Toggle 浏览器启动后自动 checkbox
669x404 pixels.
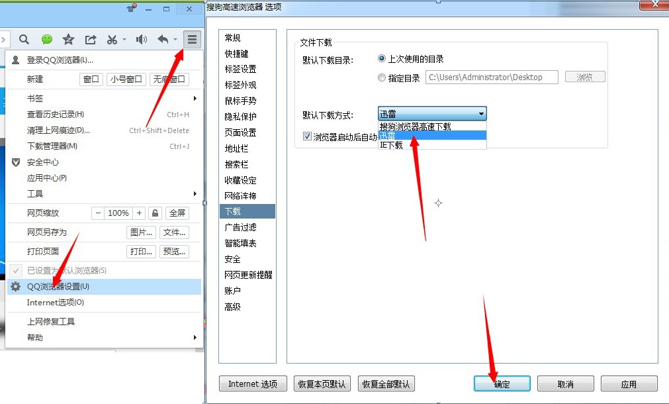tap(307, 136)
